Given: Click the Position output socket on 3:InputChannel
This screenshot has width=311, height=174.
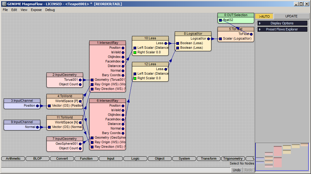Looking at the screenshot, I should (x=37, y=106).
